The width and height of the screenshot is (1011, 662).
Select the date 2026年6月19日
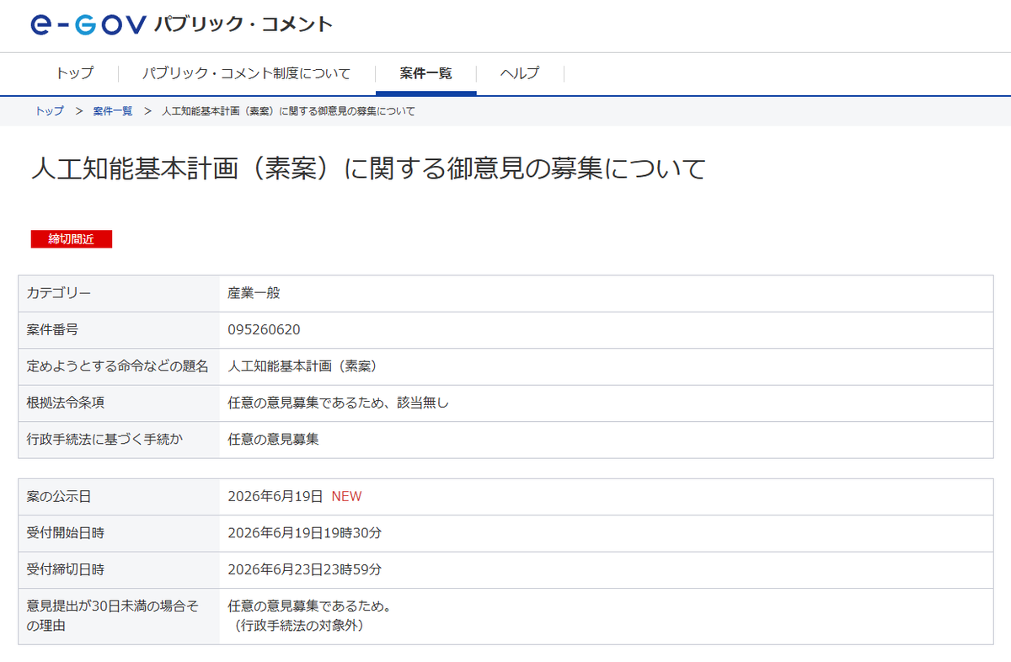[275, 497]
